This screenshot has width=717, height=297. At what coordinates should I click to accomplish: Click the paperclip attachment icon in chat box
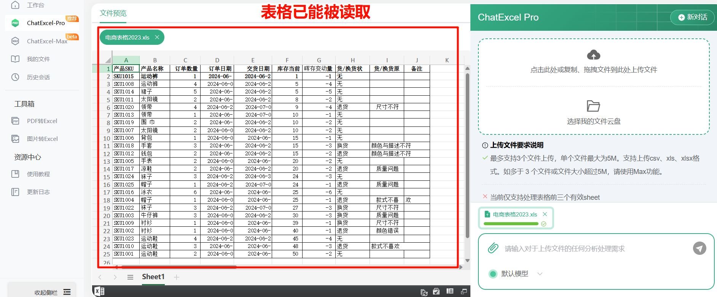493,248
